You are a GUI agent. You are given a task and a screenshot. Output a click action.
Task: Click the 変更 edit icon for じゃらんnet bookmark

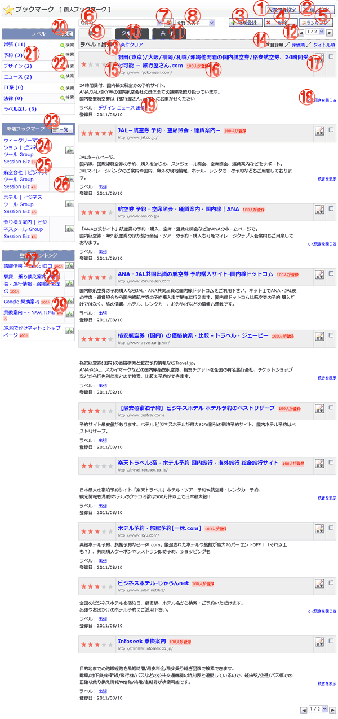coord(319,585)
